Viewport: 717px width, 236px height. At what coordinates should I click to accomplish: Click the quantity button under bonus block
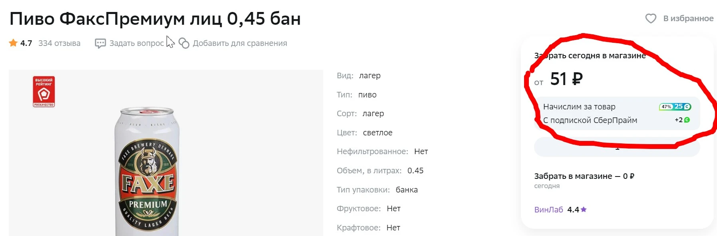617,147
